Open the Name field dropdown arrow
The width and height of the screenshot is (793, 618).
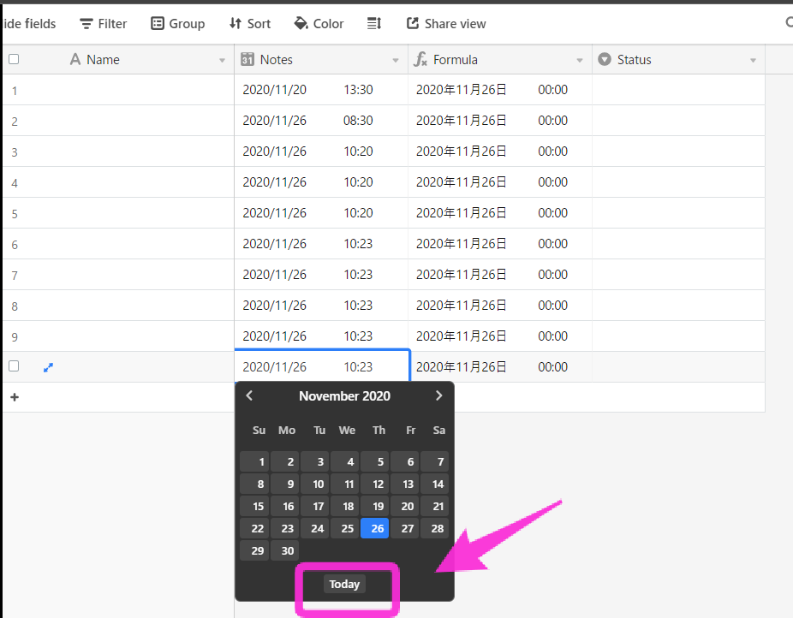tap(222, 61)
